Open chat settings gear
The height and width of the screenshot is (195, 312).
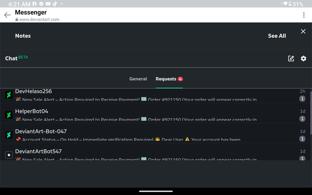(303, 58)
